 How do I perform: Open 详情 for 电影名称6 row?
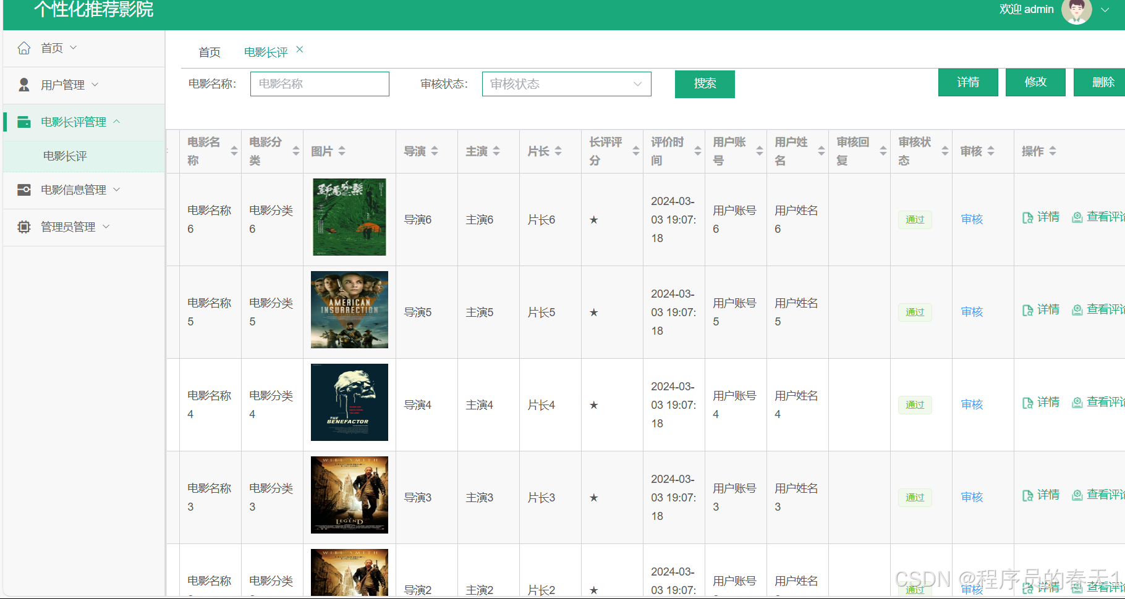click(x=1041, y=217)
